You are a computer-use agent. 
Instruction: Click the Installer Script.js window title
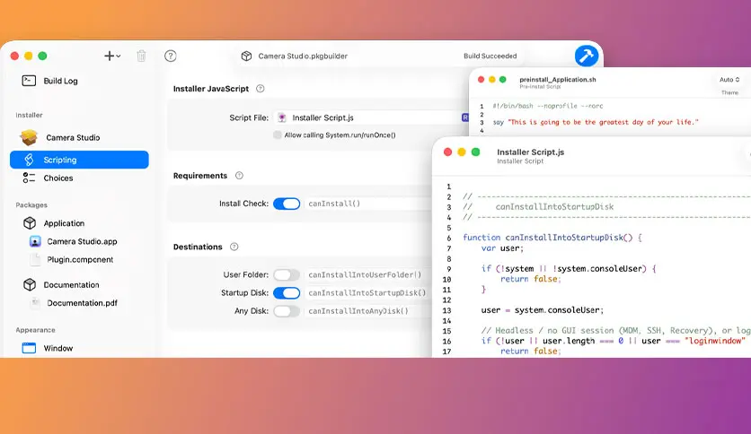530,152
